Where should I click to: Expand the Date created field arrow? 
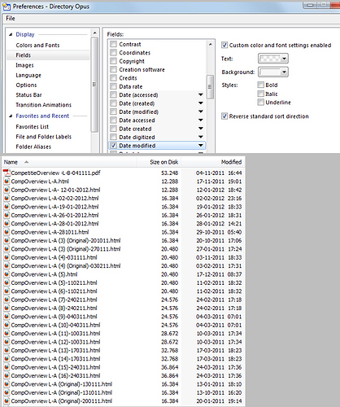click(x=201, y=129)
